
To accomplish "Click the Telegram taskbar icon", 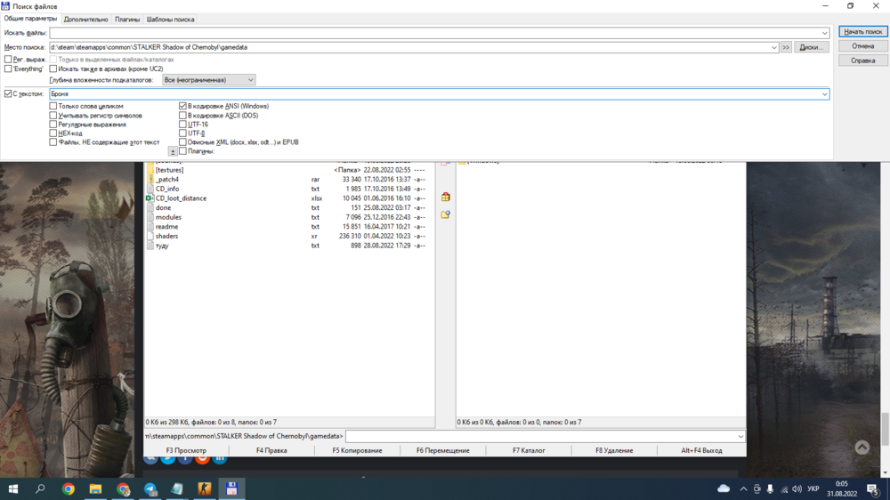I will [150, 489].
